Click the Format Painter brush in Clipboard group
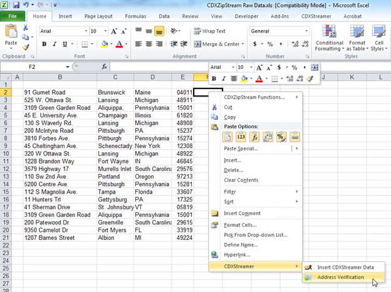Image resolution: width=391 pixels, height=292 pixels. [x=26, y=47]
